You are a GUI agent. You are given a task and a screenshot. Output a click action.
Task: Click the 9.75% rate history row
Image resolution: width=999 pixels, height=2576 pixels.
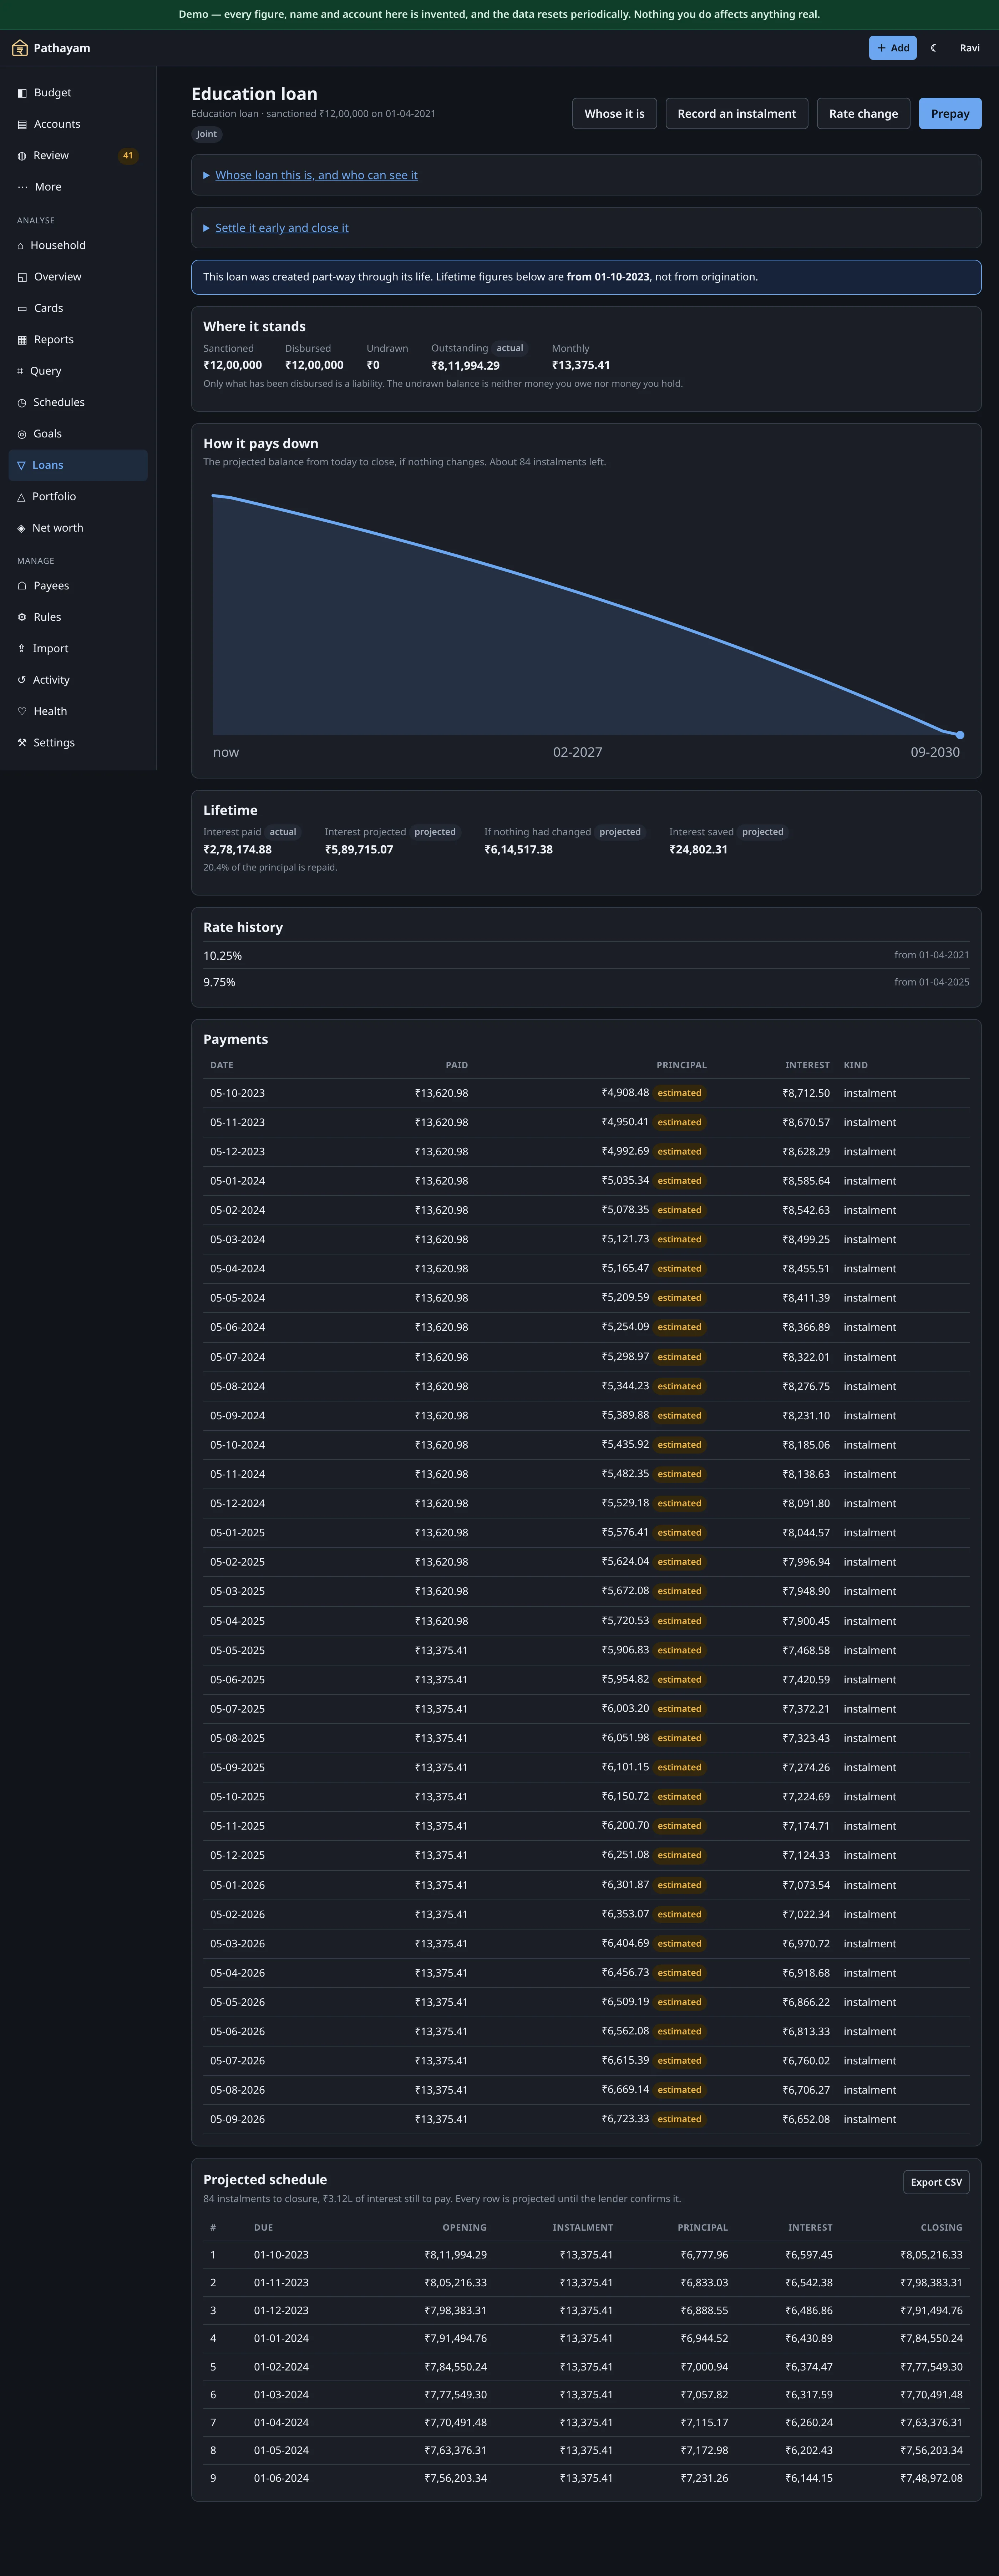tap(586, 982)
